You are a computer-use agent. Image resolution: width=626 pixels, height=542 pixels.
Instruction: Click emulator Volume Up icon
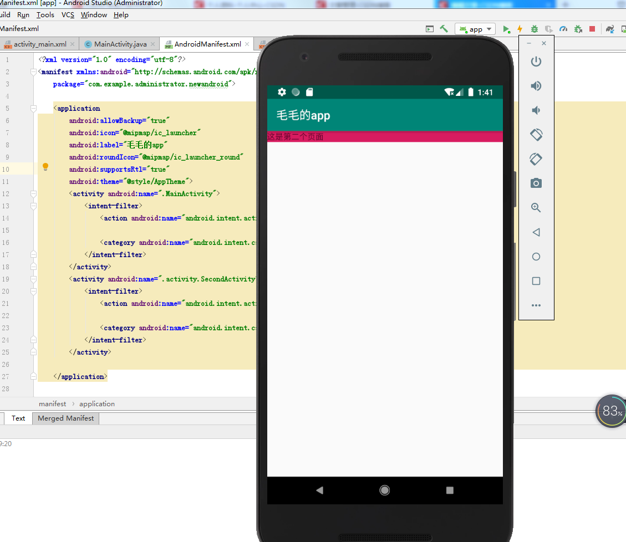tap(536, 86)
